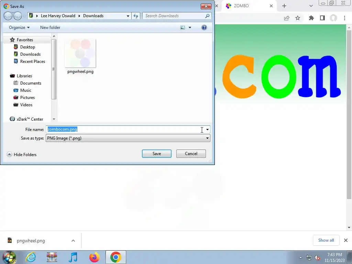Show hidden system tray icons
The height and width of the screenshot is (264, 352).
(x=300, y=257)
